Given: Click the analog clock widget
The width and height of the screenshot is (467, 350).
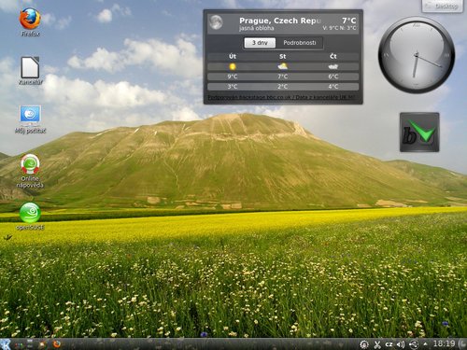Looking at the screenshot, I should [417, 55].
